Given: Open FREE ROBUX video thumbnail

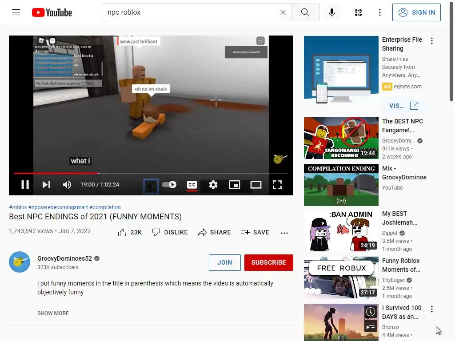Looking at the screenshot, I should tap(341, 278).
